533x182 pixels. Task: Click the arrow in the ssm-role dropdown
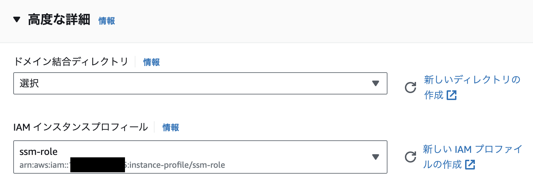[x=375, y=157]
